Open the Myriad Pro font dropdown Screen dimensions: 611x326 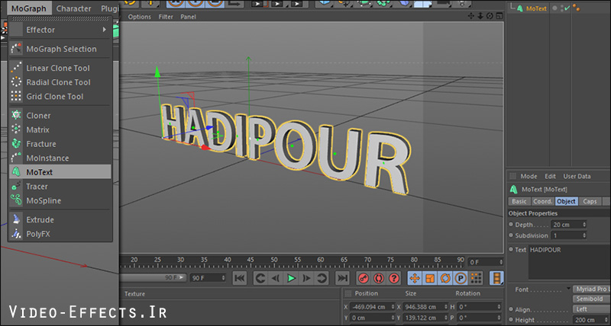(591, 289)
